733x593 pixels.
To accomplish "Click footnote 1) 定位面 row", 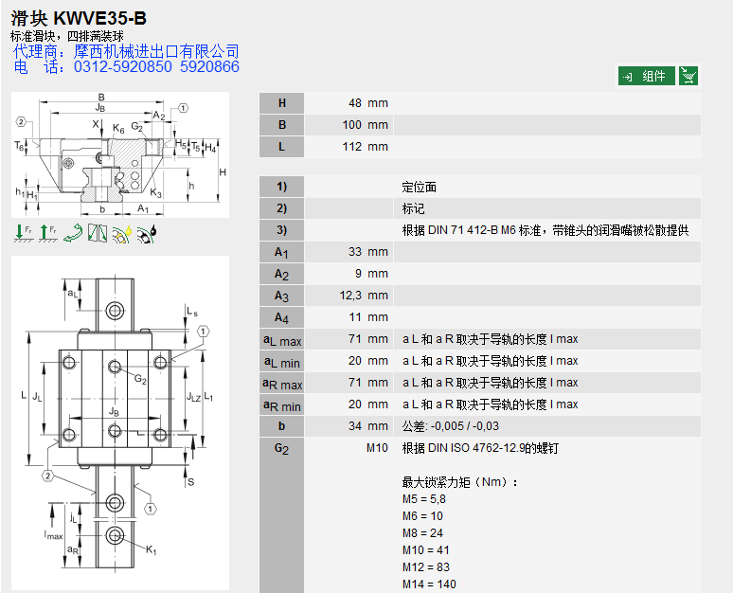I will point(479,187).
